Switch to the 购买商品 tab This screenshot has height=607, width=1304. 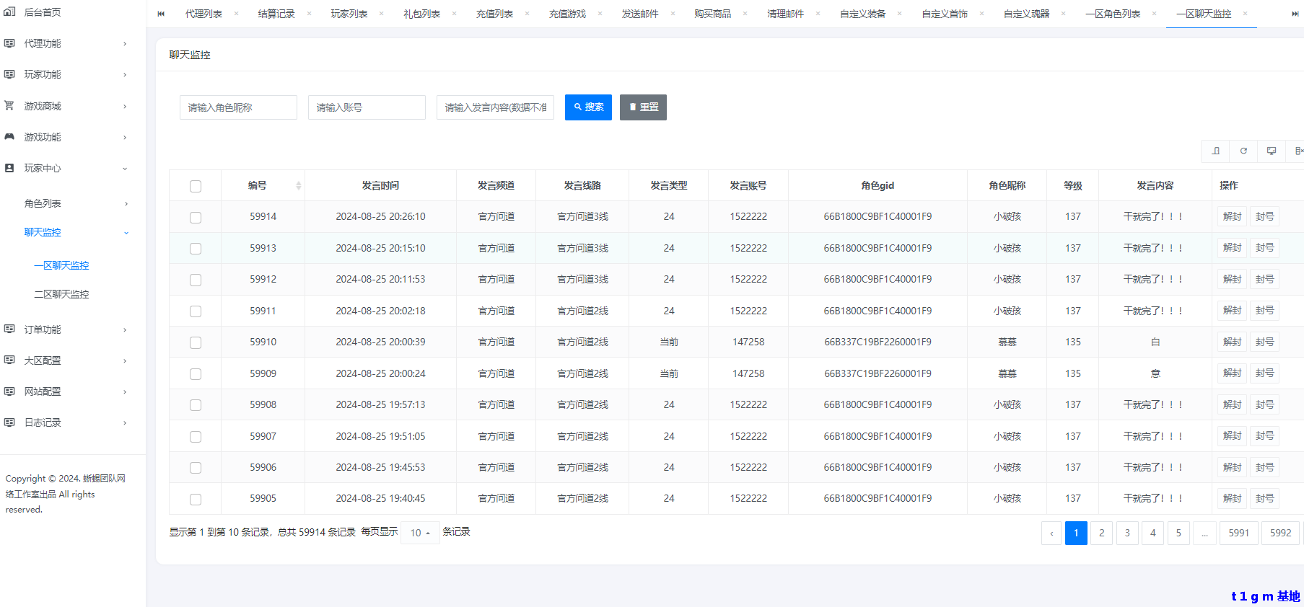coord(712,14)
